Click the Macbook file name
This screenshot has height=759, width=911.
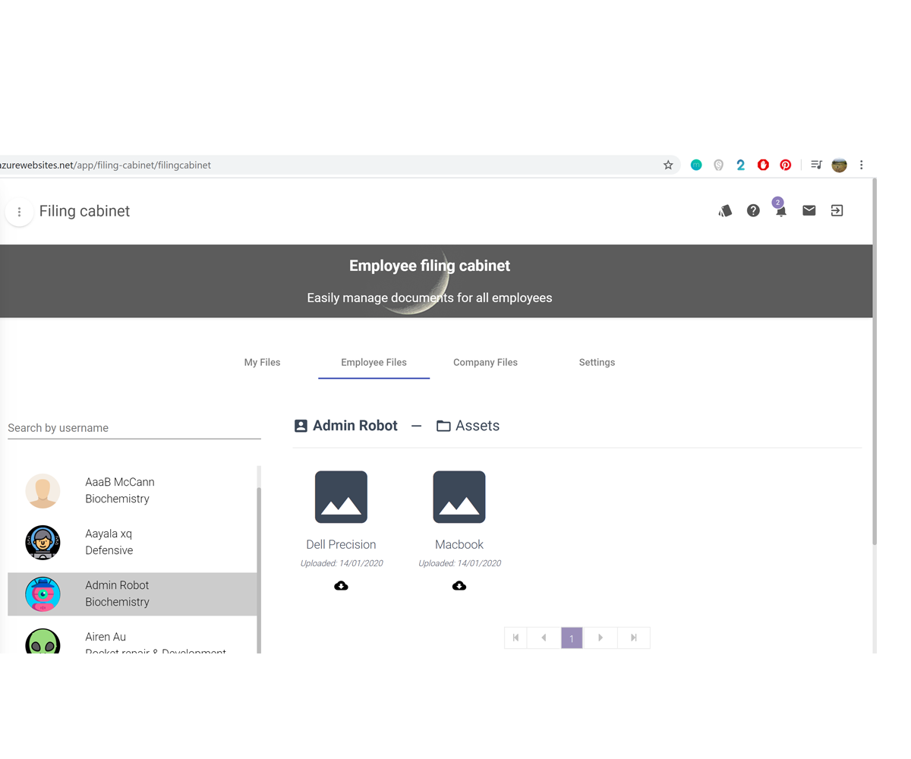pos(459,544)
